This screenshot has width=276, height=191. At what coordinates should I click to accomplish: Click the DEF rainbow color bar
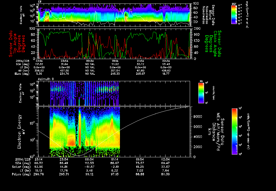pos(234,15)
